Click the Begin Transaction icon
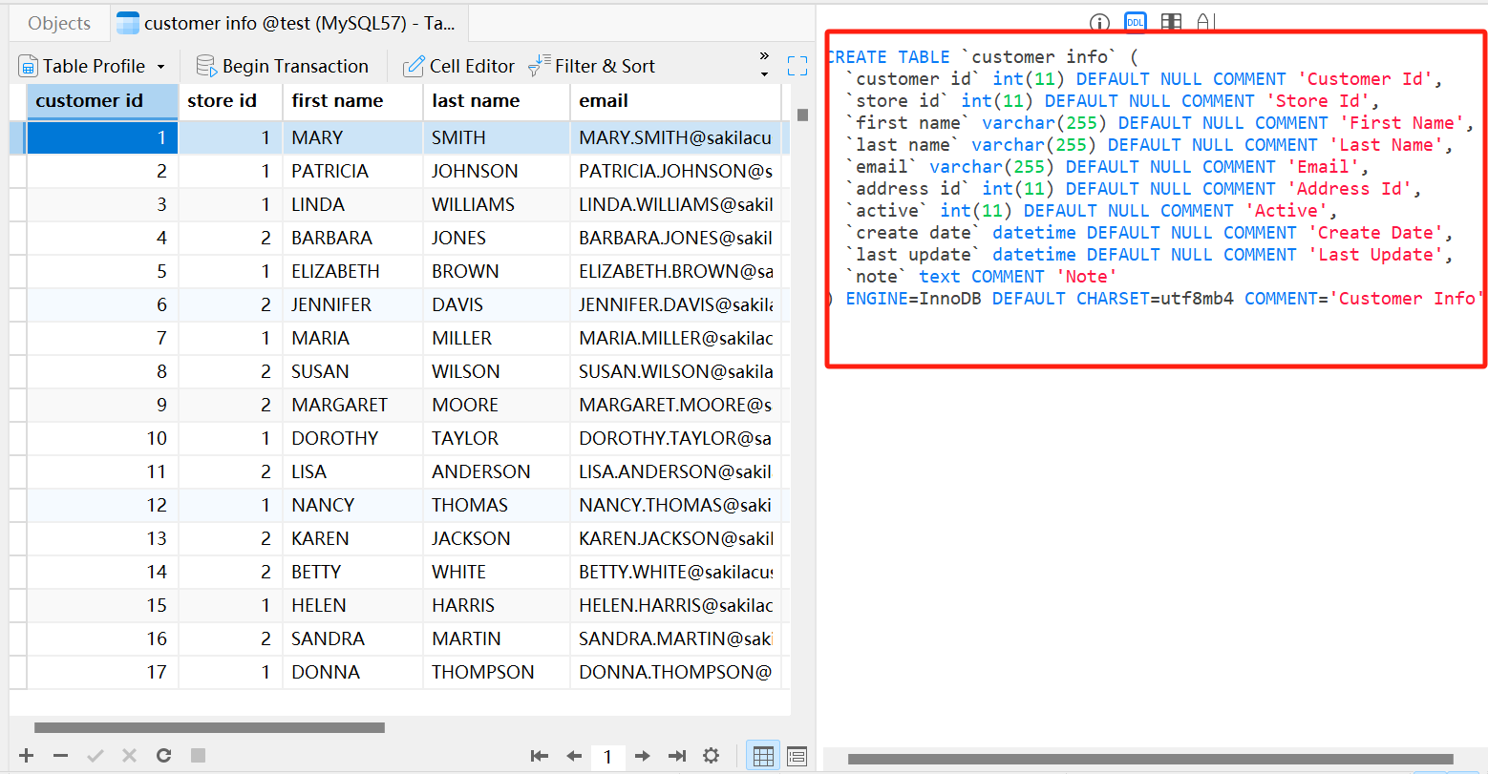The width and height of the screenshot is (1488, 774). click(206, 66)
